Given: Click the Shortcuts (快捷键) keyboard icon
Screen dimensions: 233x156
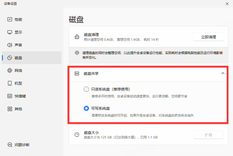Looking at the screenshot, I should [x=10, y=96].
